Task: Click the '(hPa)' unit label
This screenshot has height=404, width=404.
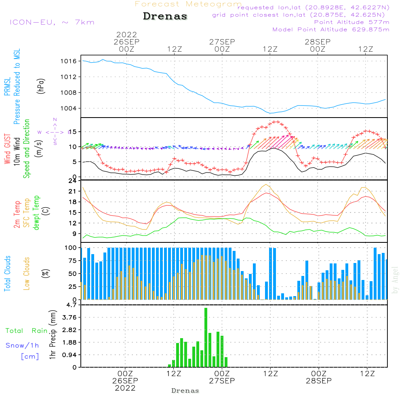Action: 41,86
